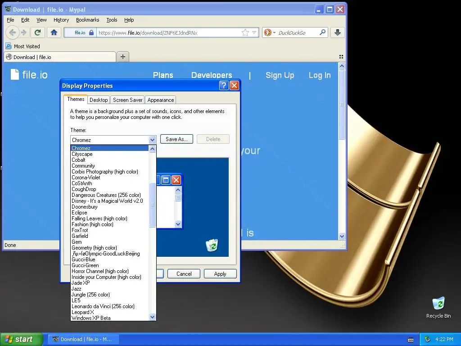Bookmark this page with the star icon
This screenshot has width=461, height=346.
coord(245,32)
